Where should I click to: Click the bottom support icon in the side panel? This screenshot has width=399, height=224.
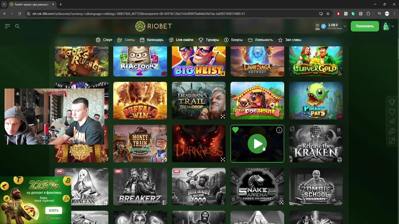pos(392,141)
